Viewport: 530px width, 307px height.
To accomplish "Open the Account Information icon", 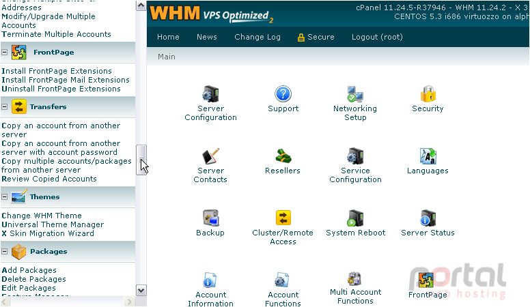I will pos(210,280).
